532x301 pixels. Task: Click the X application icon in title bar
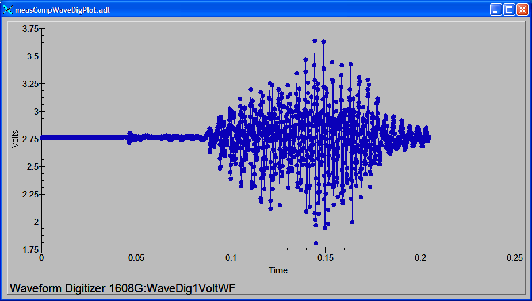tap(7, 10)
